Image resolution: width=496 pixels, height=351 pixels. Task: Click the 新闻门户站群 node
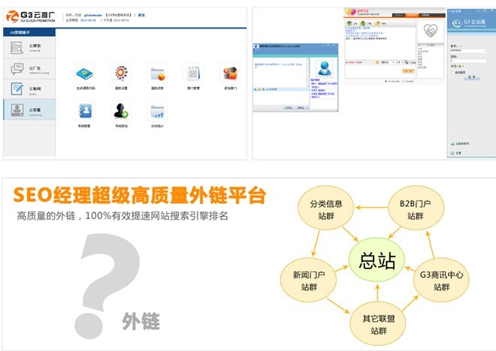coord(309,280)
